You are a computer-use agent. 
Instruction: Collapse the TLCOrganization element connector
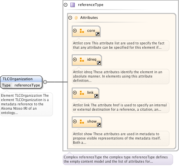click(x=45, y=82)
